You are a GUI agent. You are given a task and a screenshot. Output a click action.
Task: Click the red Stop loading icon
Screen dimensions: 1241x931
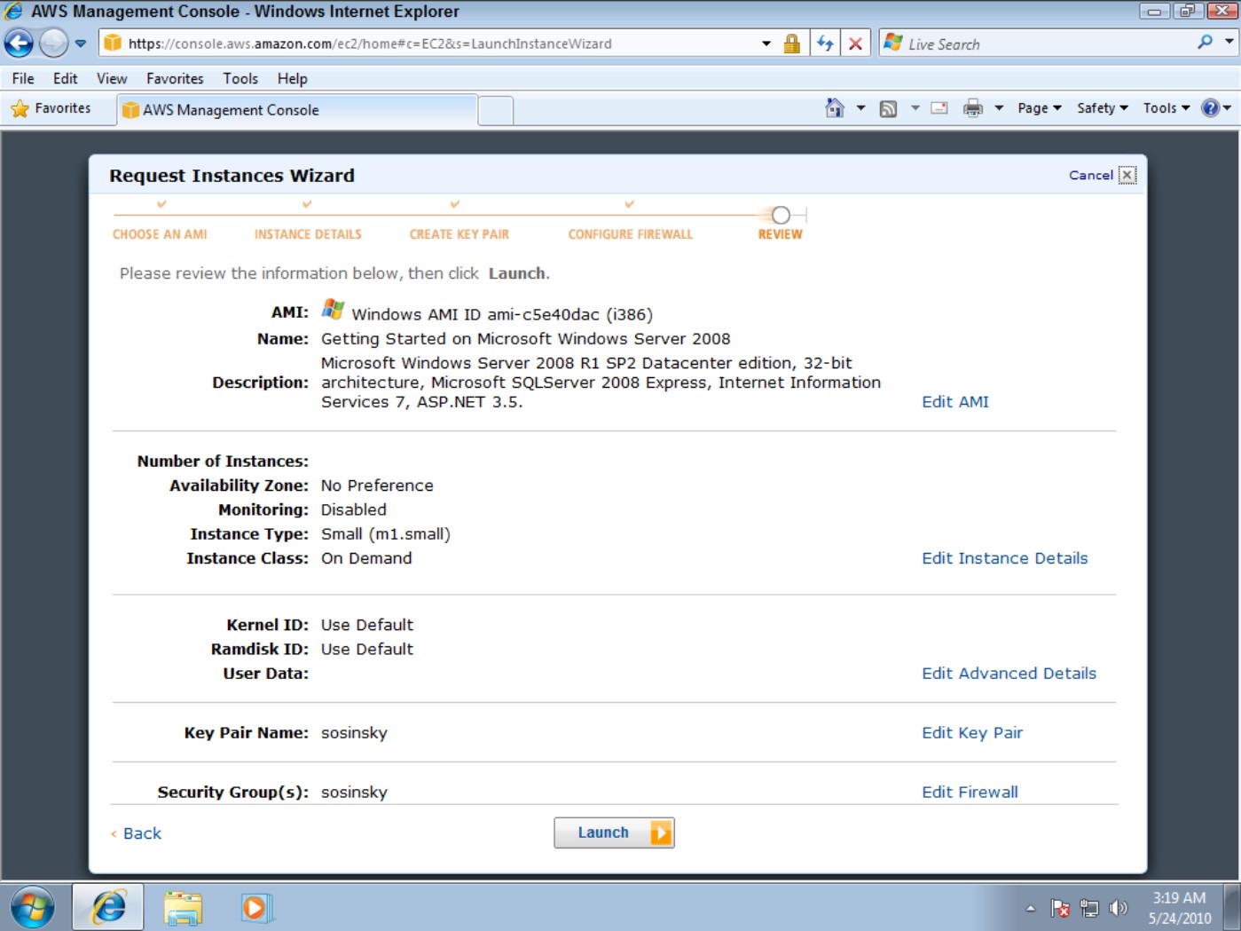tap(855, 43)
